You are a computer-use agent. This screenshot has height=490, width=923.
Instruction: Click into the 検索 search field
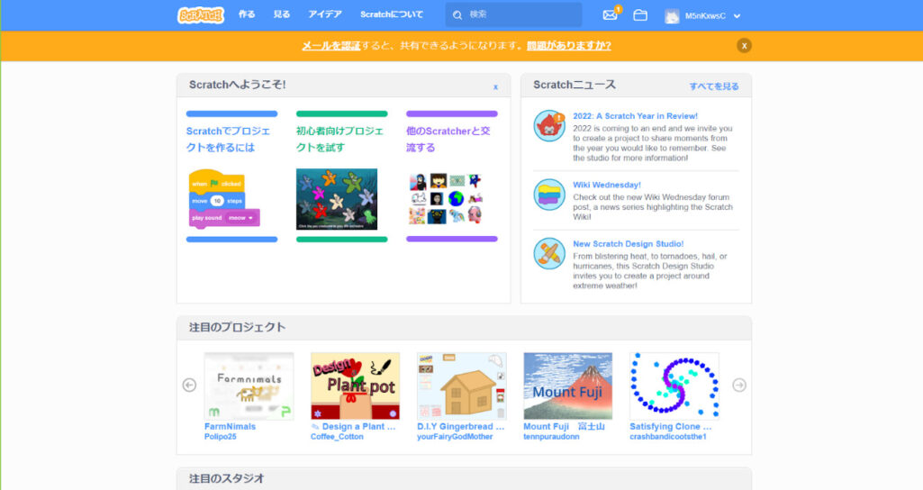click(514, 14)
